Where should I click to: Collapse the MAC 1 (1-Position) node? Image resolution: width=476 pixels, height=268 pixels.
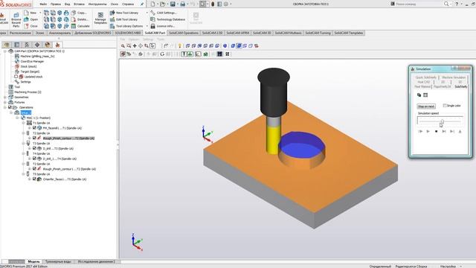click(x=17, y=118)
